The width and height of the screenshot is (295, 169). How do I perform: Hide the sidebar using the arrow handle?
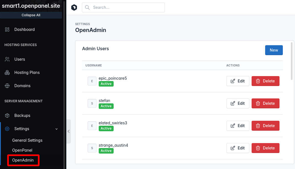tap(69, 132)
